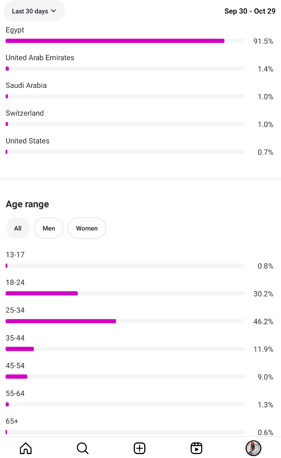Expand the Last 30 days dropdown

[x=34, y=11]
